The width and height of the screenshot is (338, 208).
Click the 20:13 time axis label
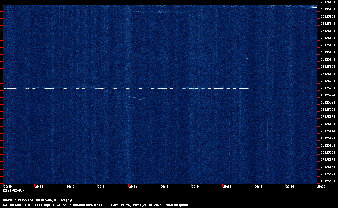click(102, 187)
